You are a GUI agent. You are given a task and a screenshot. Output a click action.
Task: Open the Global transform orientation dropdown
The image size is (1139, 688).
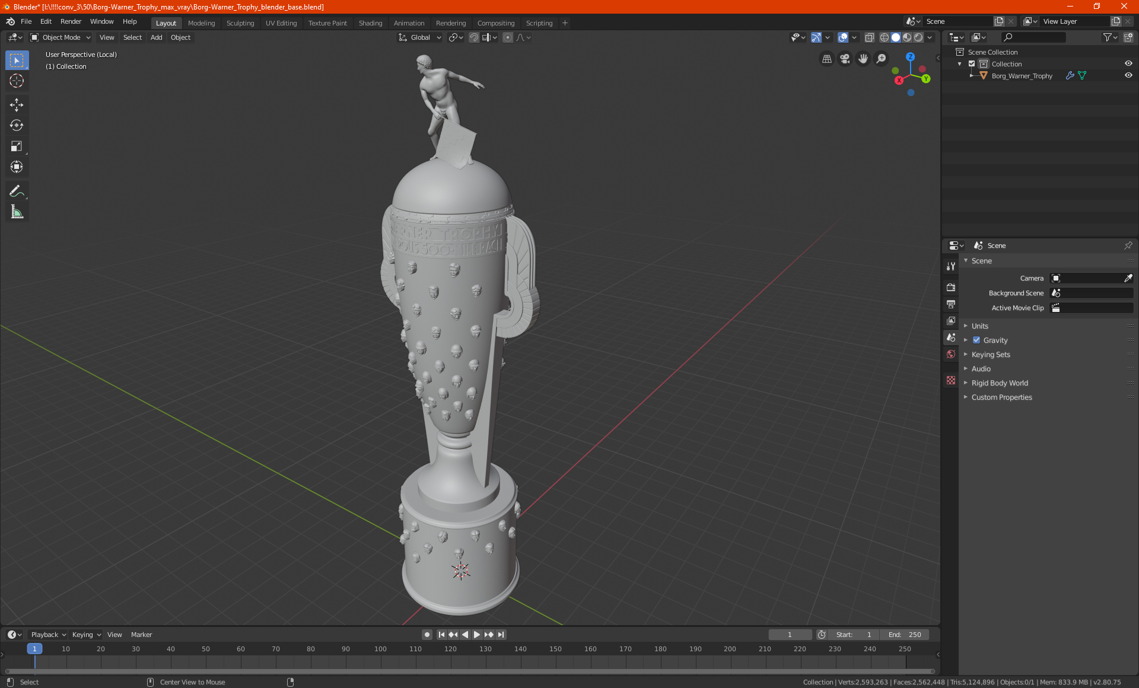(419, 37)
